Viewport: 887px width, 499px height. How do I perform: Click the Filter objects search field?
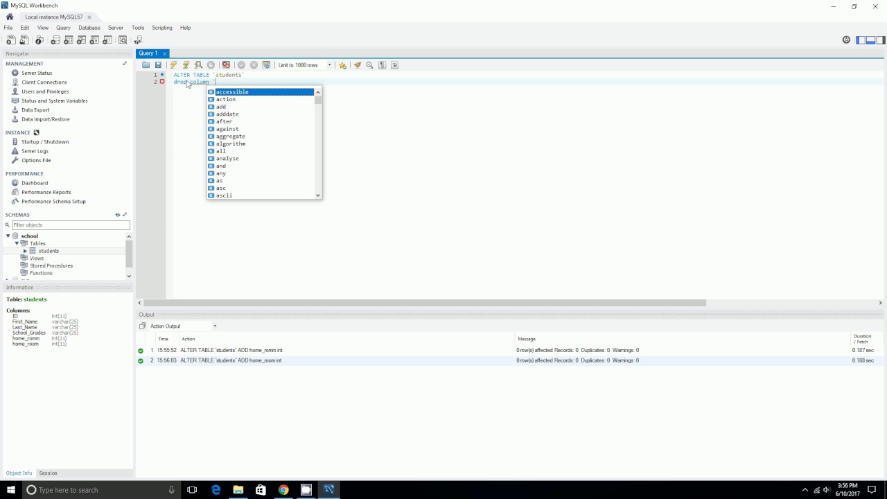point(71,225)
